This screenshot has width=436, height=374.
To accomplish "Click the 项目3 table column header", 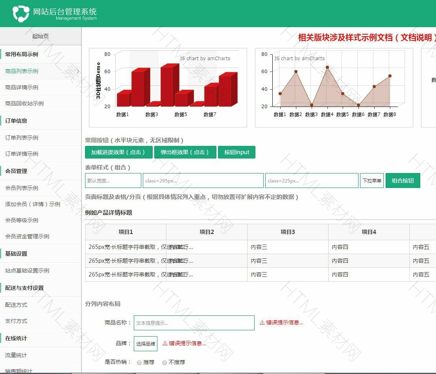I will pyautogui.click(x=288, y=232).
